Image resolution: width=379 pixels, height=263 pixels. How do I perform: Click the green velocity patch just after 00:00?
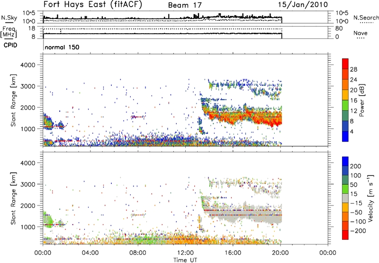[48, 220]
